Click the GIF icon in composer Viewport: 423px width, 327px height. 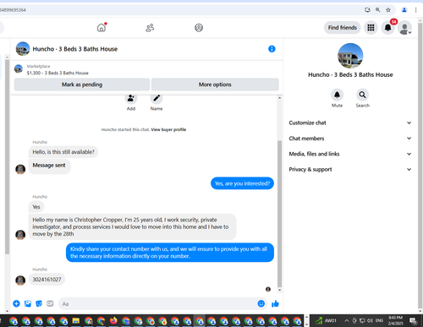pos(50,303)
